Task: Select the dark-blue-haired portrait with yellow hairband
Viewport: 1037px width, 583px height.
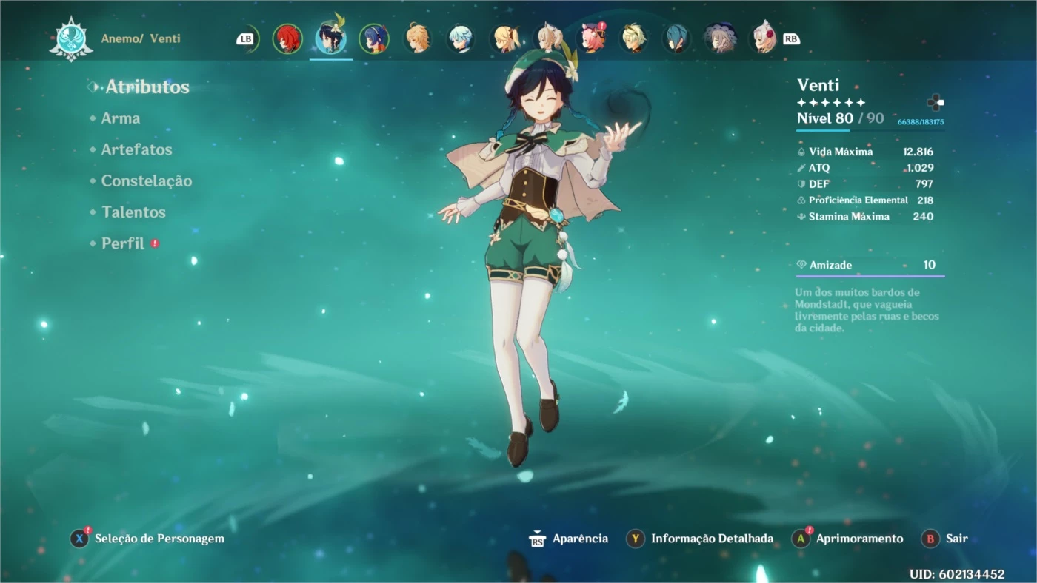Action: [374, 38]
